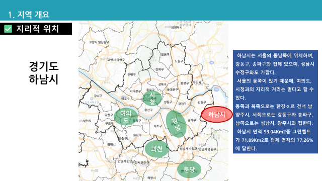Select the 경기도 하남시 title text
The width and height of the screenshot is (322, 181).
tap(44, 72)
